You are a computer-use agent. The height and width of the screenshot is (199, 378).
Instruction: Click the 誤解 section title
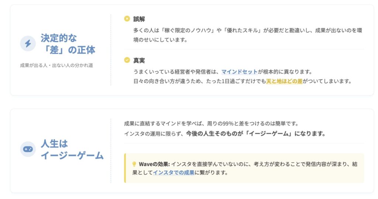(139, 19)
